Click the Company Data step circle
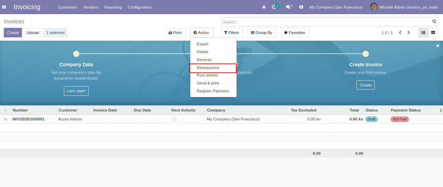 click(x=76, y=54)
